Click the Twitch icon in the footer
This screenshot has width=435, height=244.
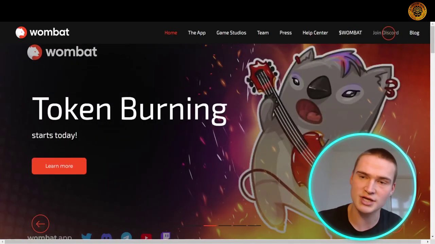[x=166, y=236]
